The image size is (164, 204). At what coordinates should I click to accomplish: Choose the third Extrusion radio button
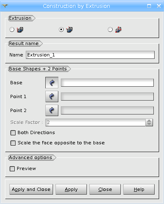[110, 29]
